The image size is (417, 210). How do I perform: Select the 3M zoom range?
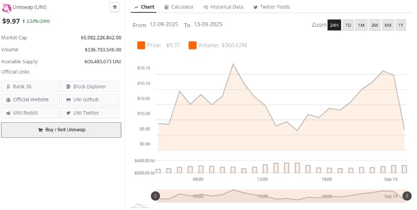pyautogui.click(x=375, y=25)
